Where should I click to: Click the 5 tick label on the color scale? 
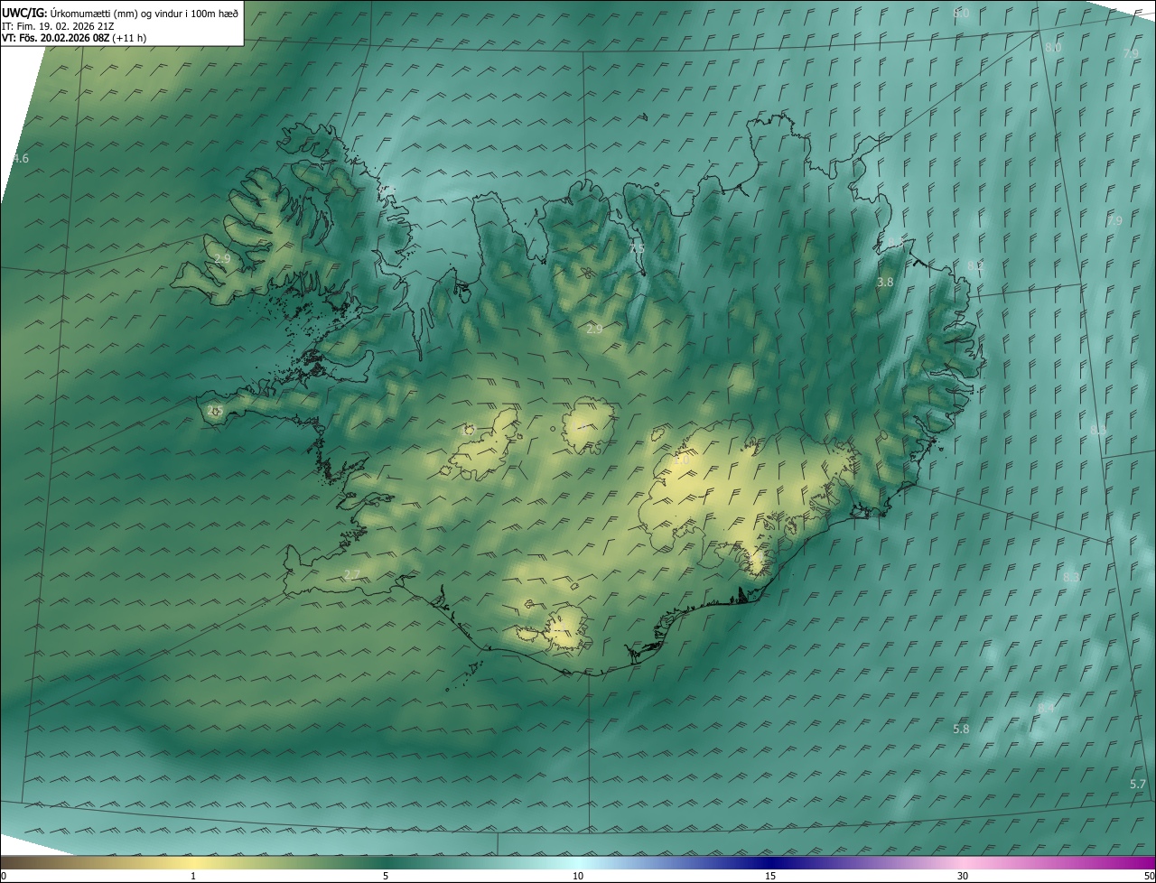tap(386, 876)
